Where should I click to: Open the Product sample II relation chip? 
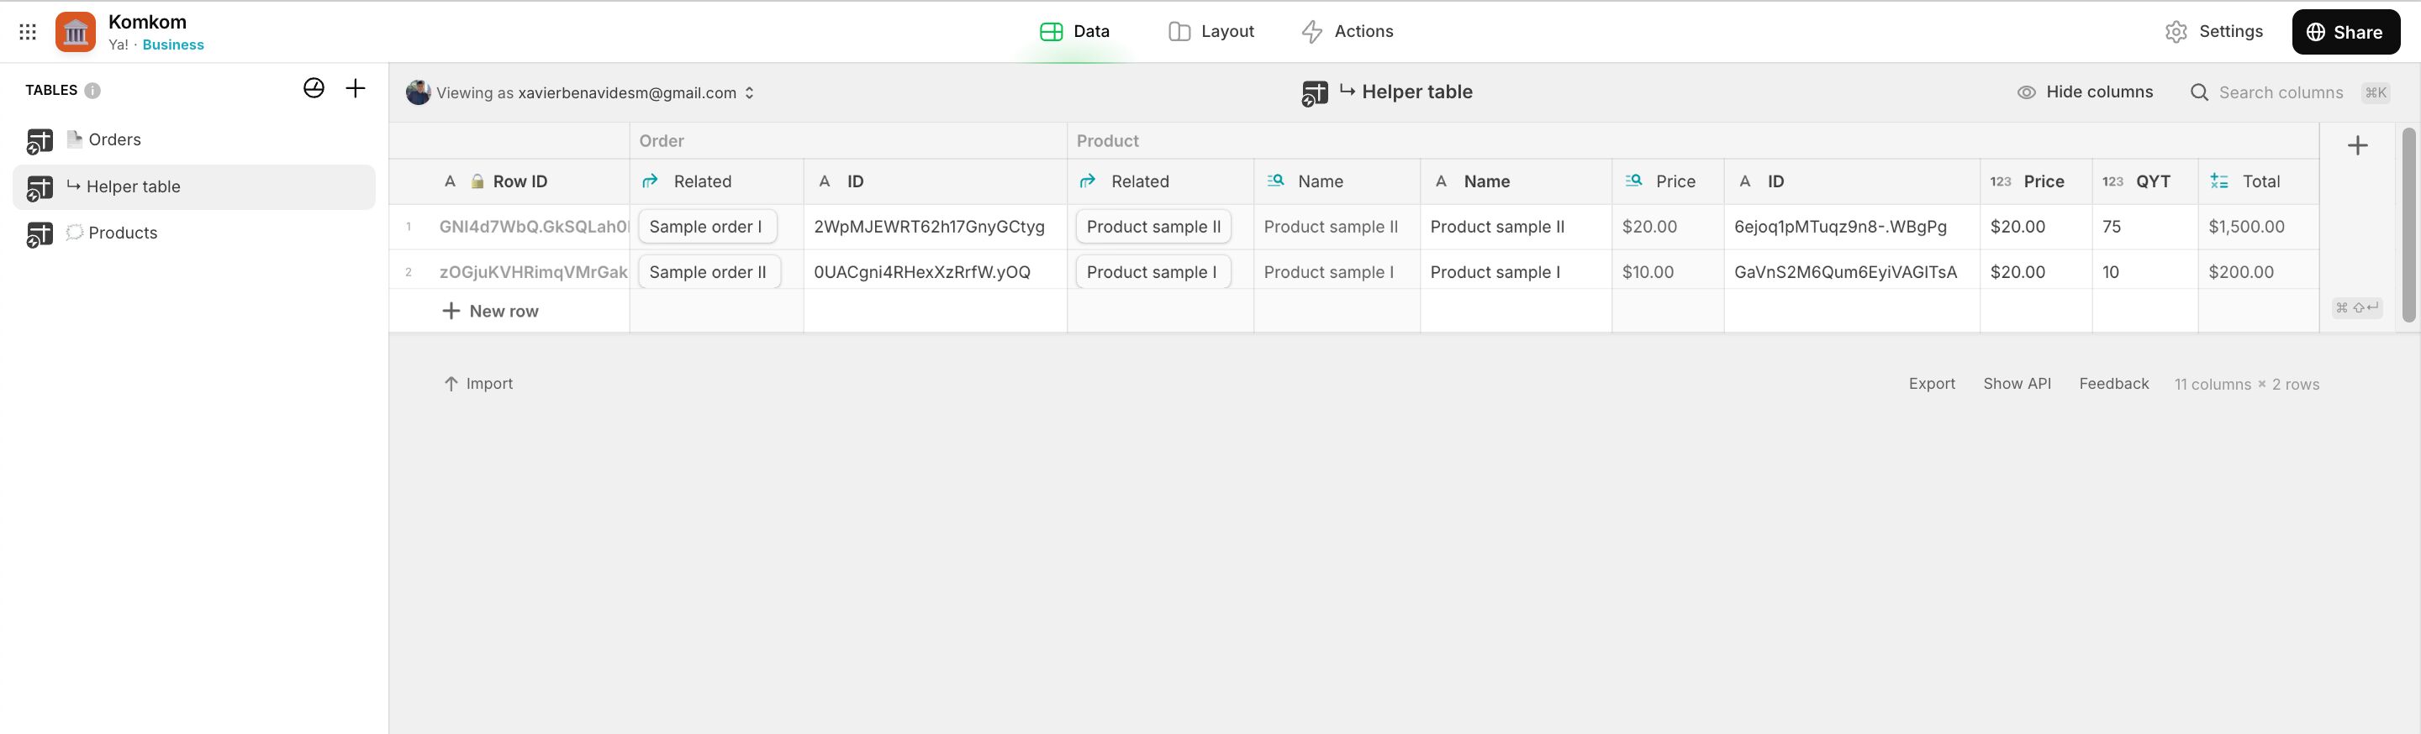[1153, 227]
